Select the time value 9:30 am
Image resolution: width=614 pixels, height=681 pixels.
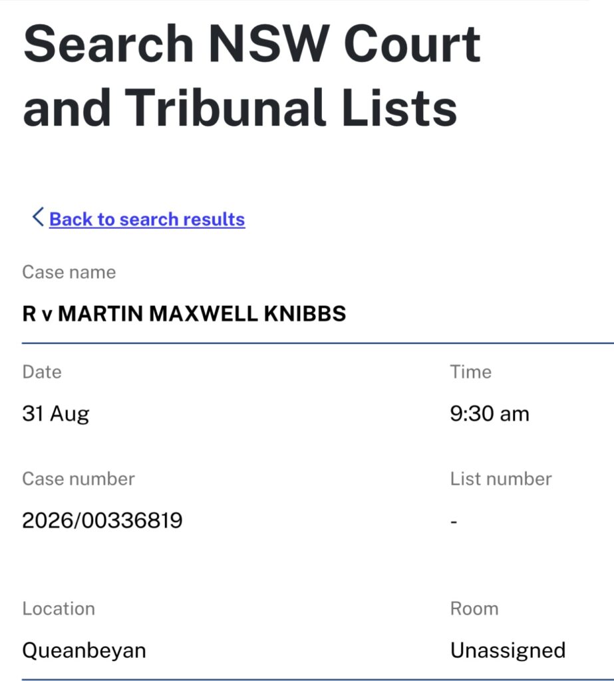coord(490,414)
